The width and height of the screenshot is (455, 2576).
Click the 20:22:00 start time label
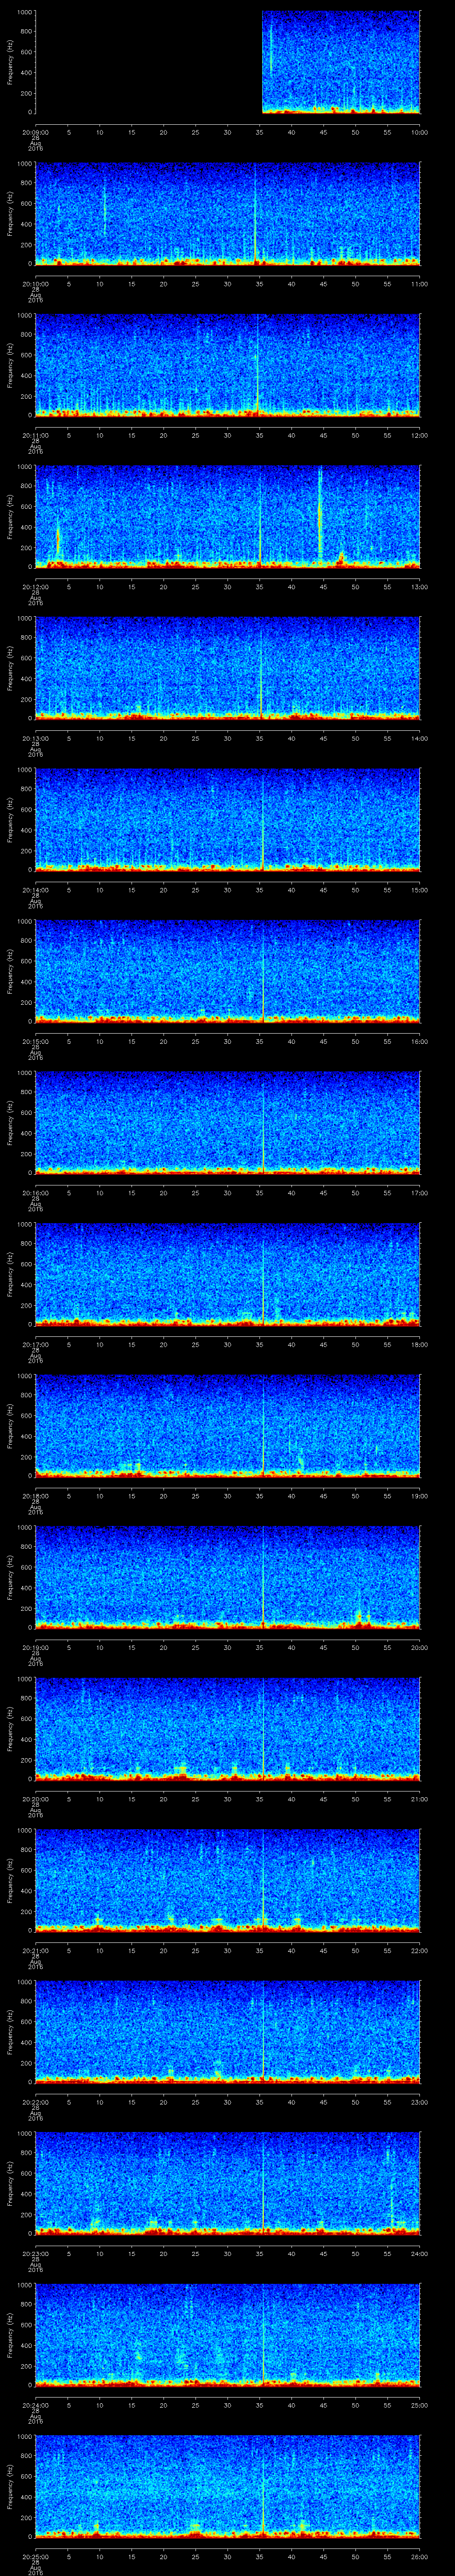(35, 2102)
